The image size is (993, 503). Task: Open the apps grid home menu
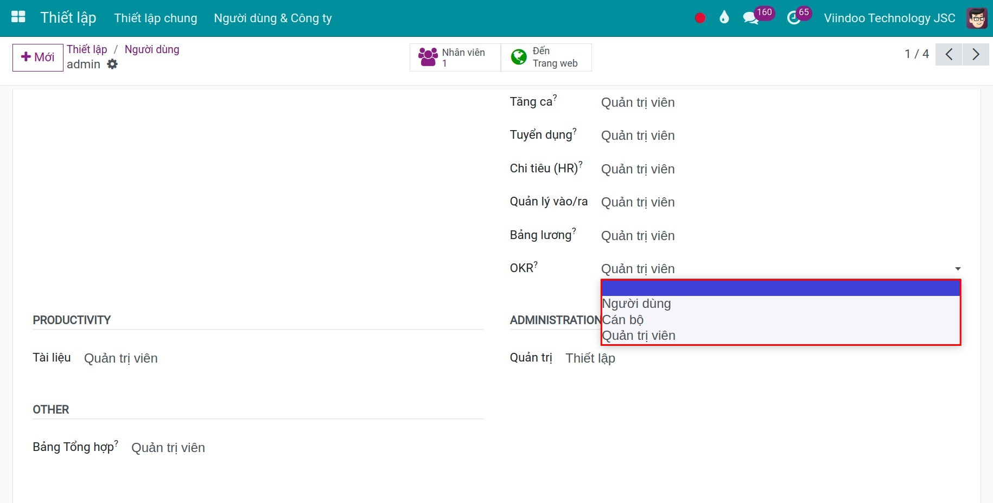(x=18, y=17)
